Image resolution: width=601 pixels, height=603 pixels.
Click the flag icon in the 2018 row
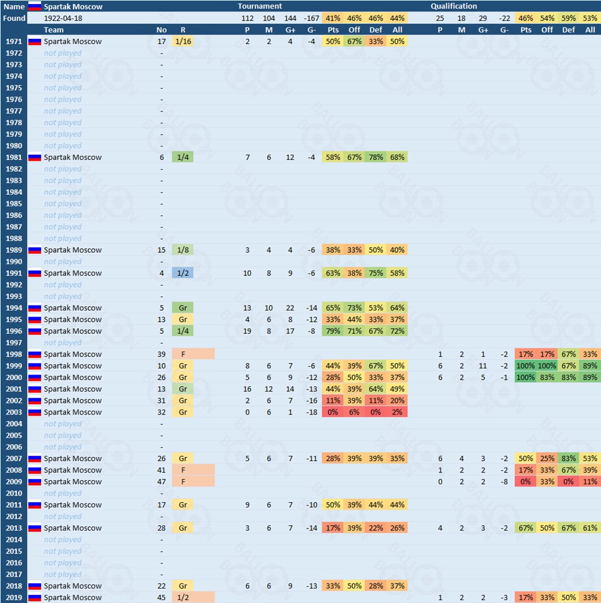pyautogui.click(x=35, y=586)
